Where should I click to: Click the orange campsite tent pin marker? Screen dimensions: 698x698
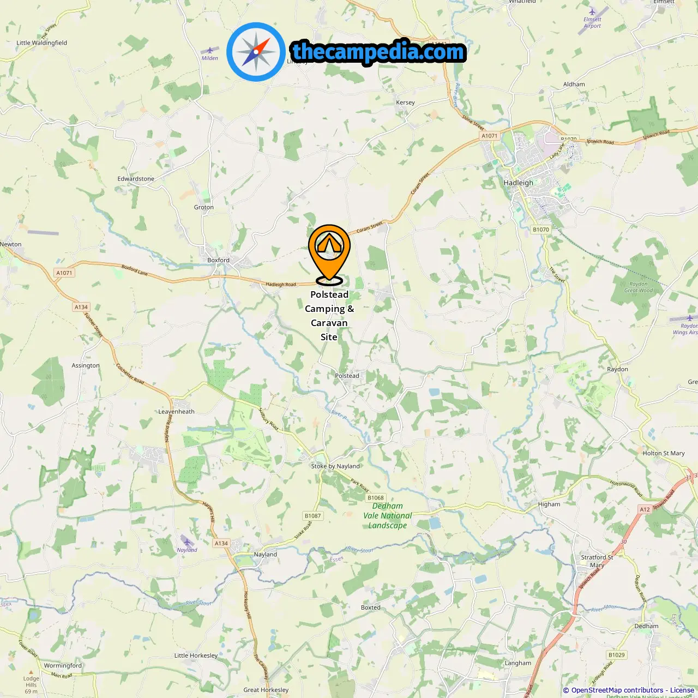329,254
